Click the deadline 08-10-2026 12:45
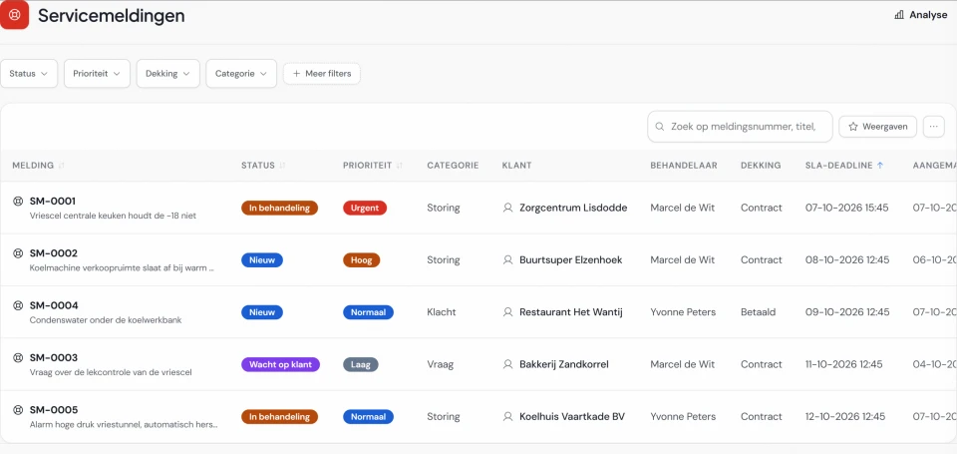 [847, 259]
